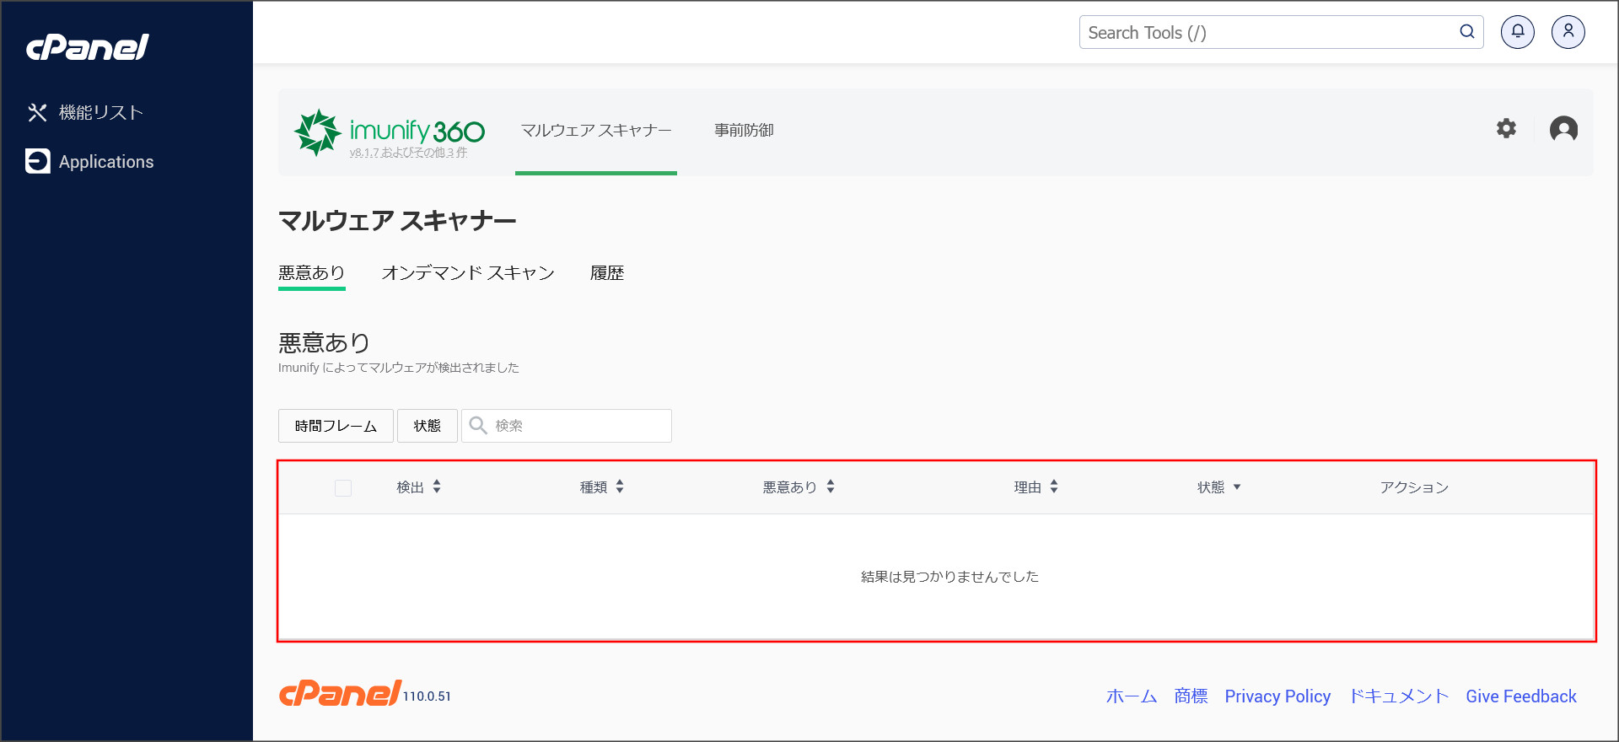
Task: Toggle the select-all checkbox in table header
Action: tap(343, 487)
